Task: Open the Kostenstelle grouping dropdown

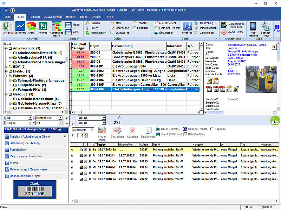Action: pos(60,118)
